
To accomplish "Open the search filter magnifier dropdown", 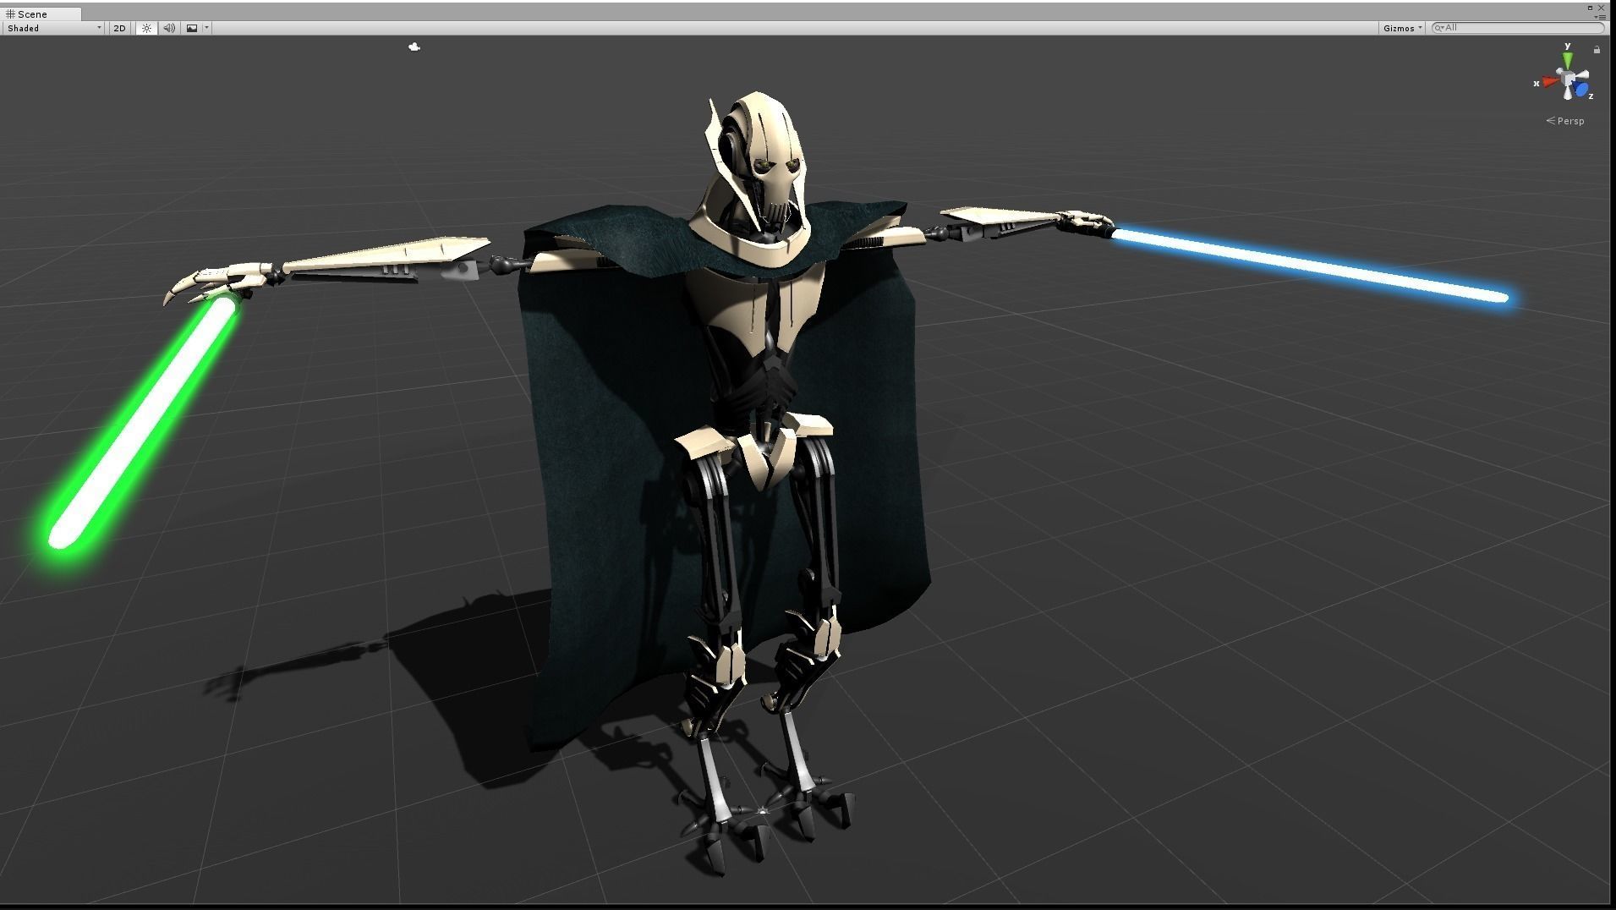I will click(1438, 28).
